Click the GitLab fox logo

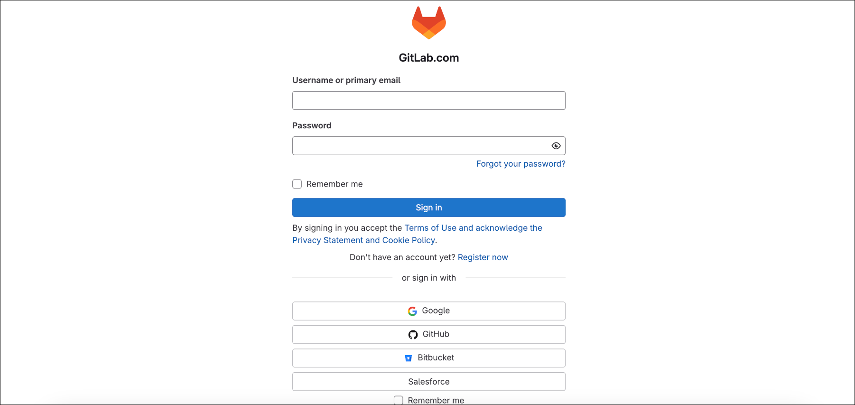tap(428, 23)
